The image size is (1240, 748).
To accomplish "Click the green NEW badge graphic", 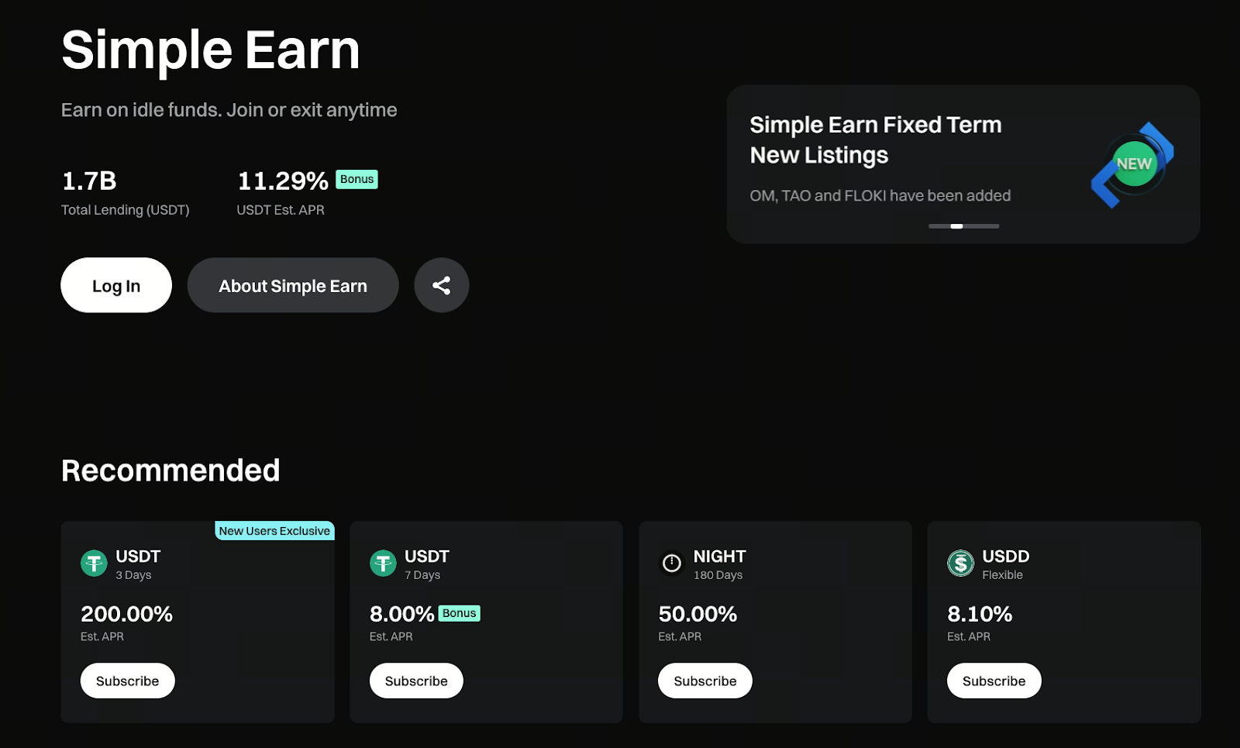I will click(1133, 164).
